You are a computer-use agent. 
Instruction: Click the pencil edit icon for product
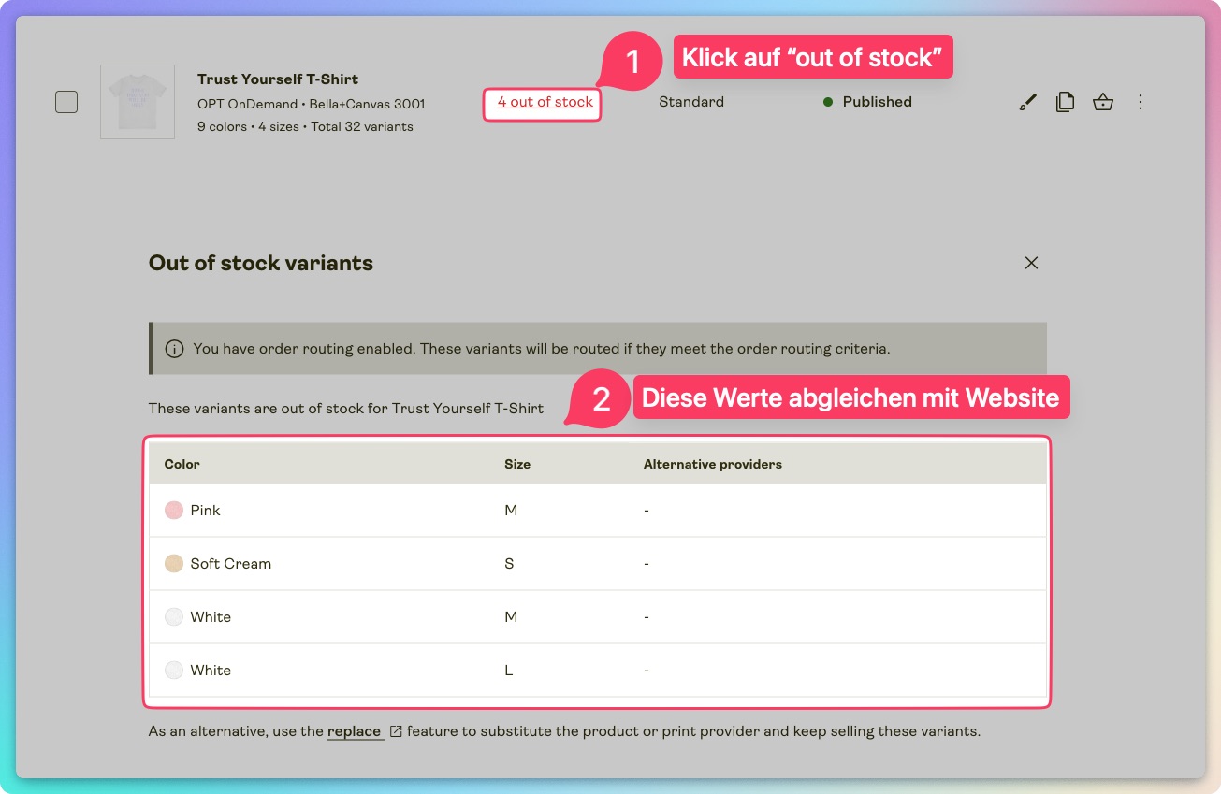click(x=1027, y=102)
